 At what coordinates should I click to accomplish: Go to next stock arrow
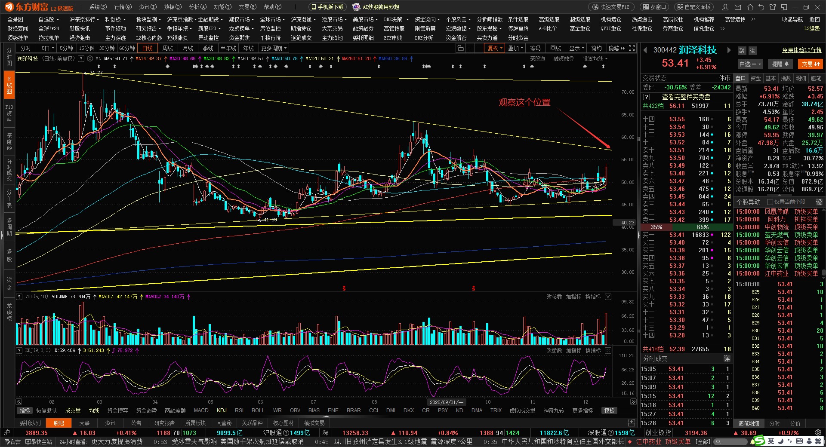729,50
